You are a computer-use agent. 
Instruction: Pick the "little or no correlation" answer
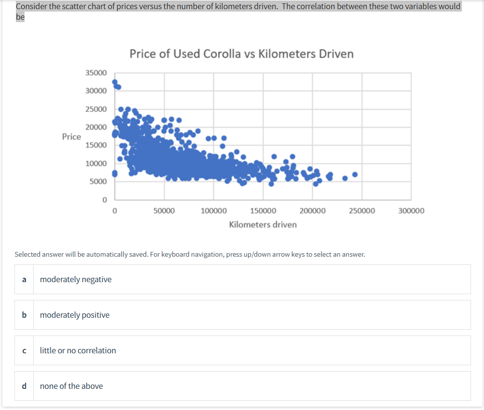click(x=78, y=350)
